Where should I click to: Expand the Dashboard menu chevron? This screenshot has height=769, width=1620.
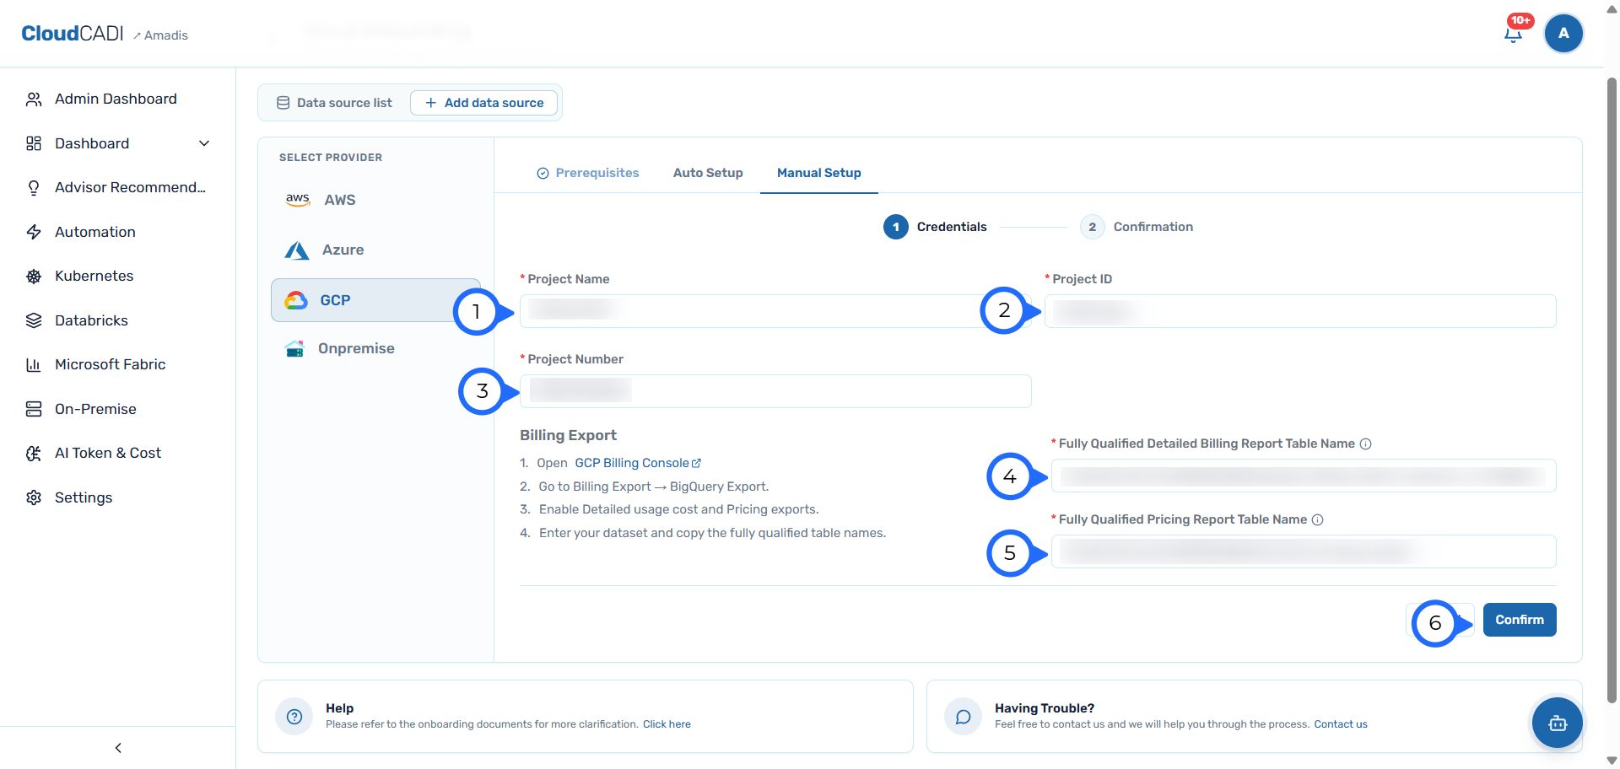[x=204, y=143]
